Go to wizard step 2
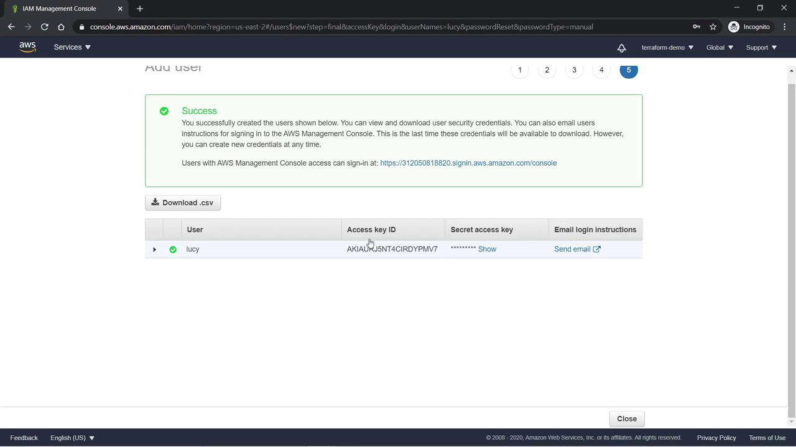Image resolution: width=796 pixels, height=447 pixels. point(547,70)
